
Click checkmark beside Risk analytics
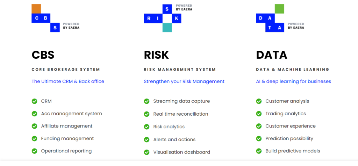coord(146,127)
